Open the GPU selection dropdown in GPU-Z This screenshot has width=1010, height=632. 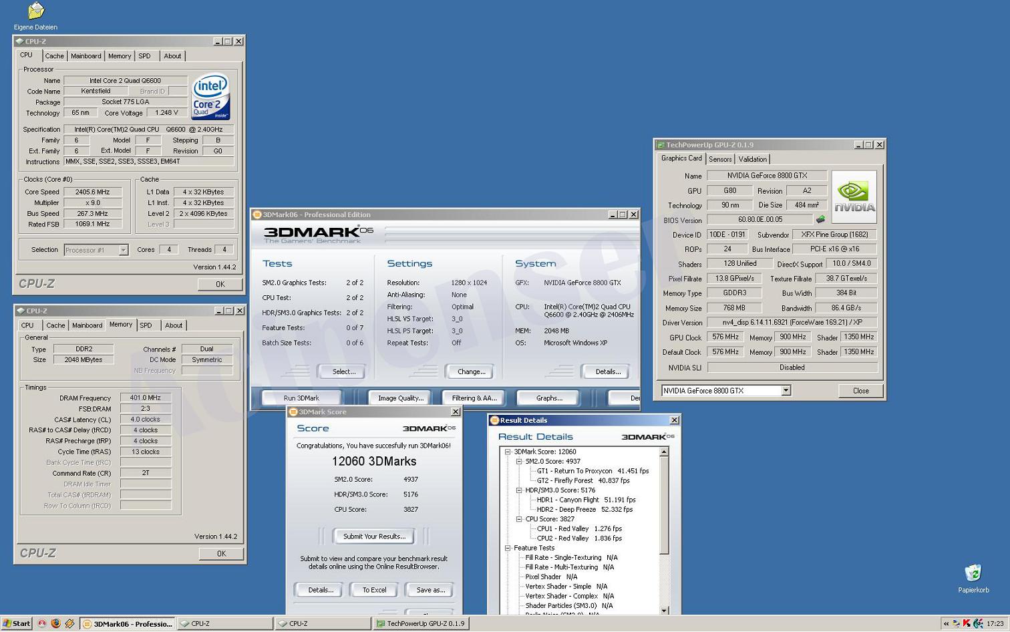pyautogui.click(x=786, y=391)
